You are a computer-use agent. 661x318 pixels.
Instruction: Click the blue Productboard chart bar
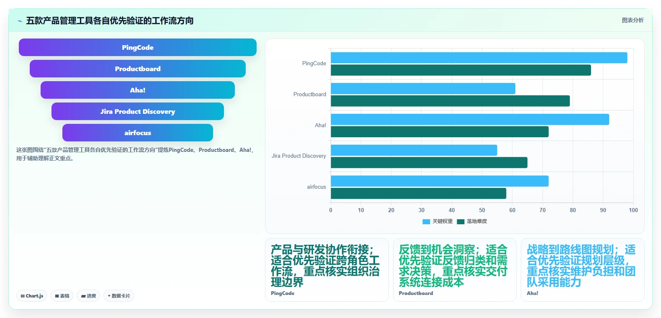(x=423, y=88)
